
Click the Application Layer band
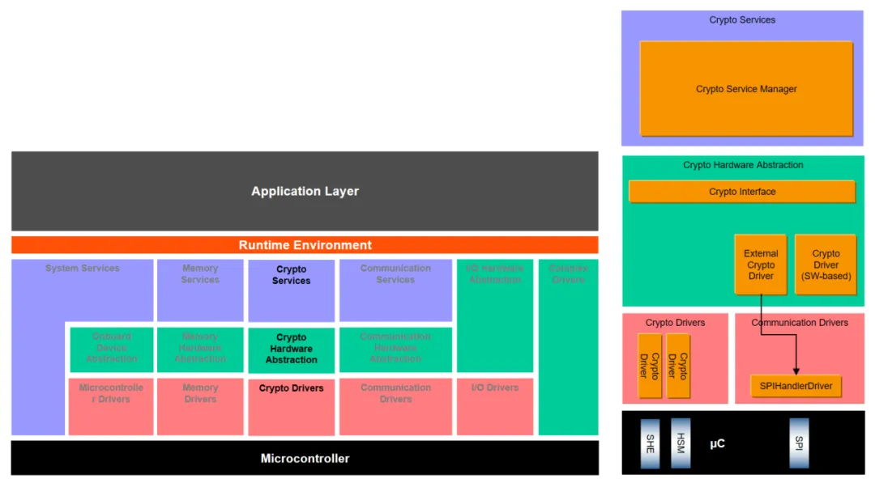click(x=305, y=191)
